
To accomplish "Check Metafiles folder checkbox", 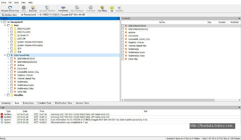I will click(x=8, y=95).
